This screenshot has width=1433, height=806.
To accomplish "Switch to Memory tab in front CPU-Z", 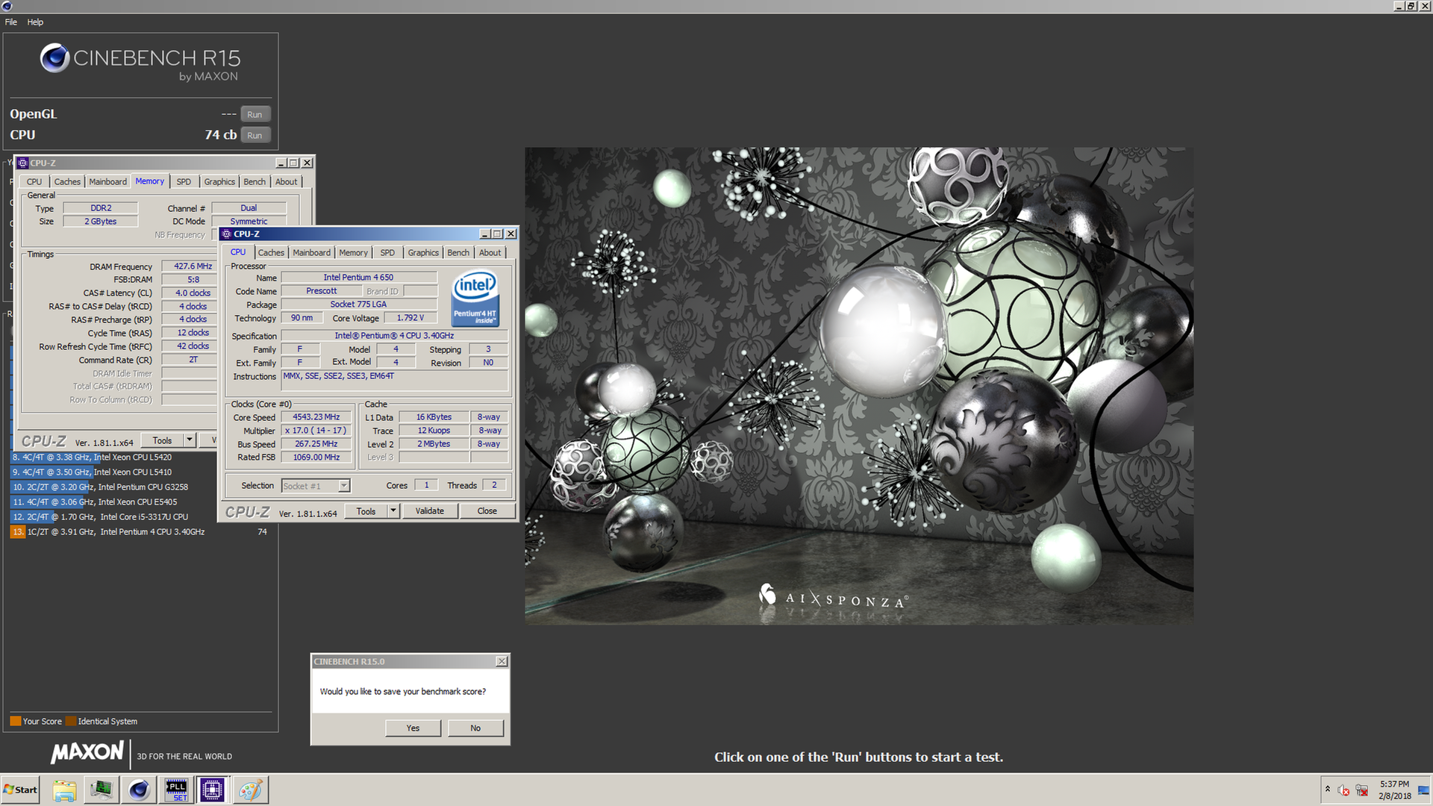I will (353, 252).
